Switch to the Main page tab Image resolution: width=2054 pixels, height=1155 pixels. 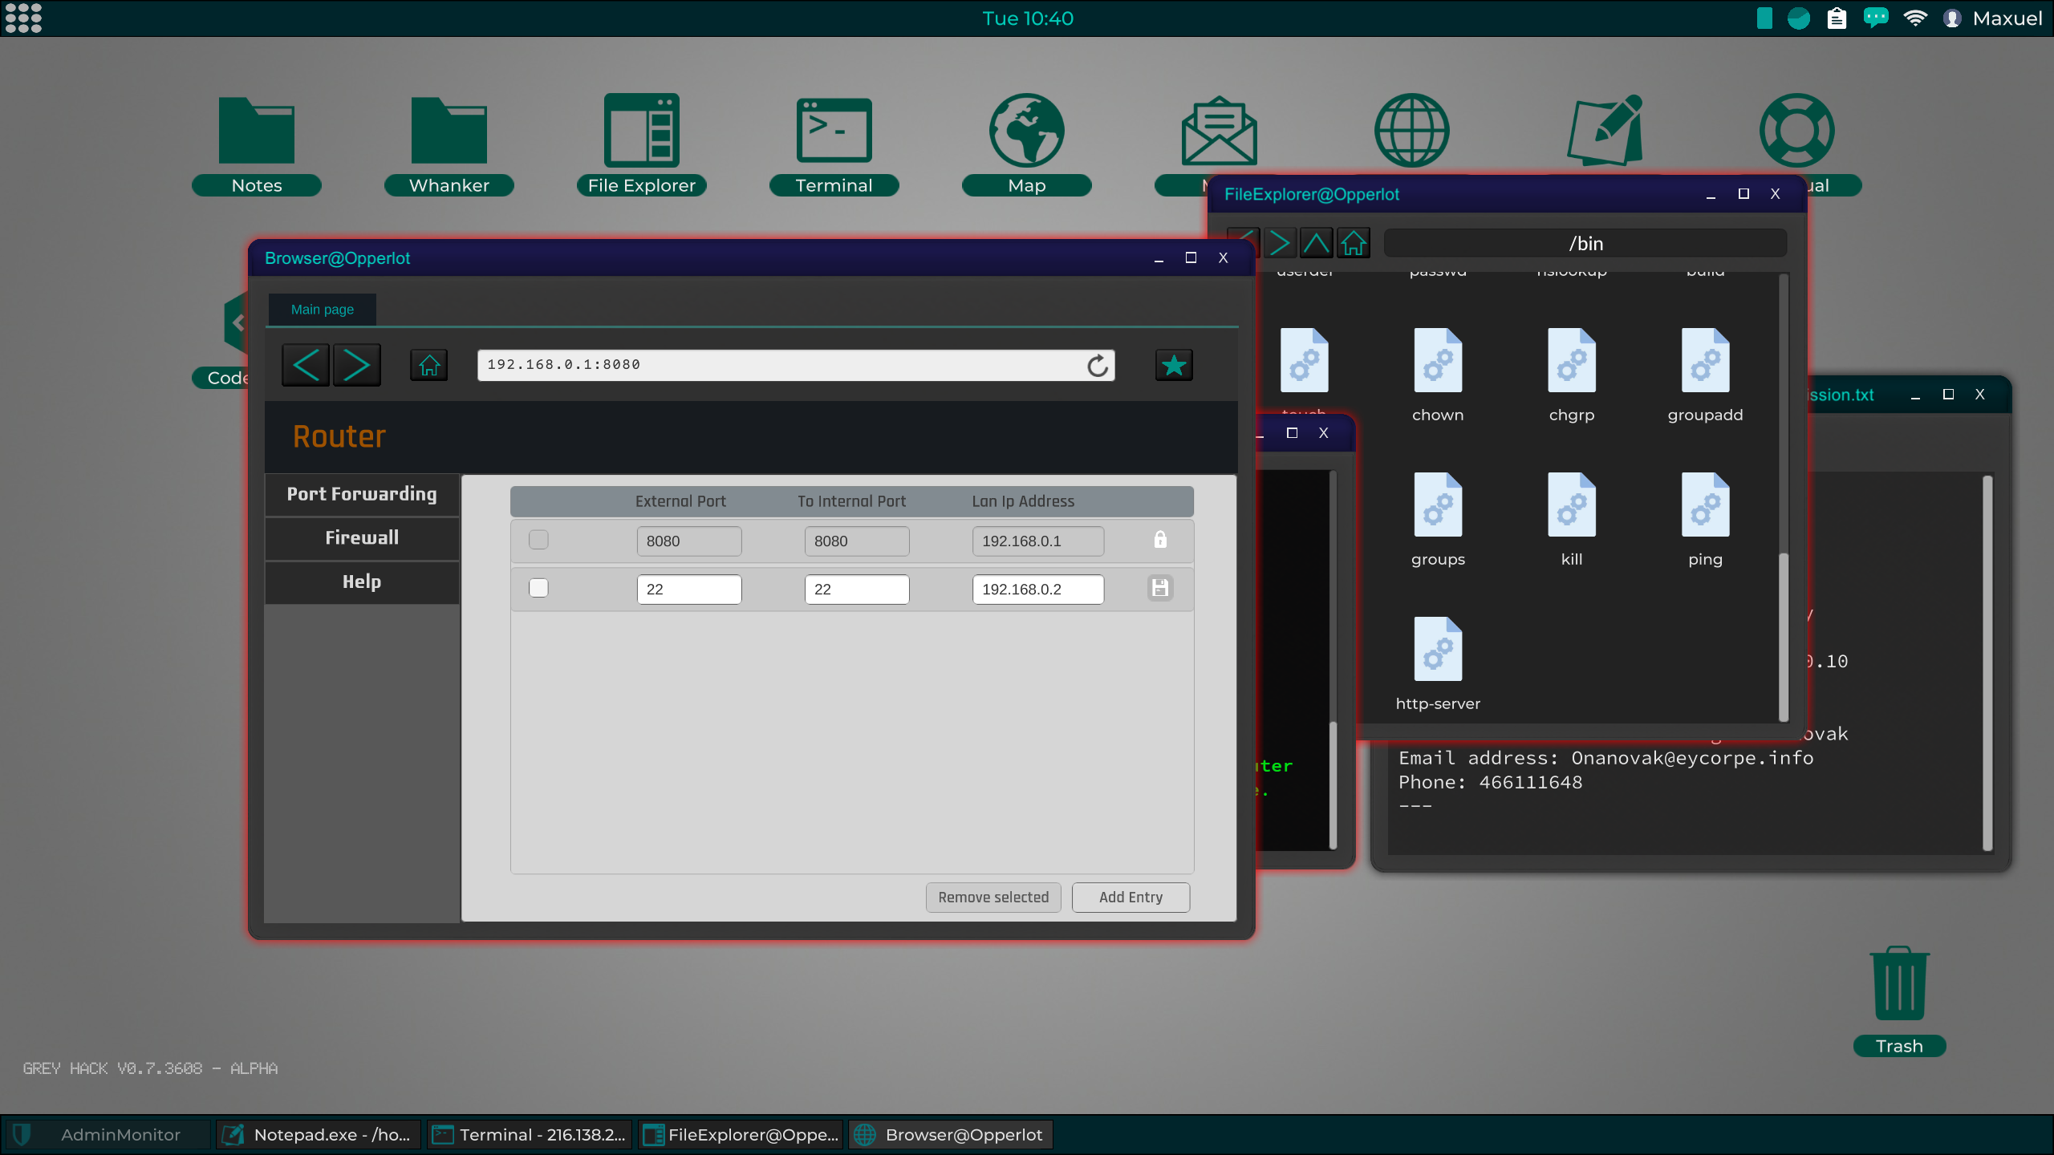click(322, 310)
